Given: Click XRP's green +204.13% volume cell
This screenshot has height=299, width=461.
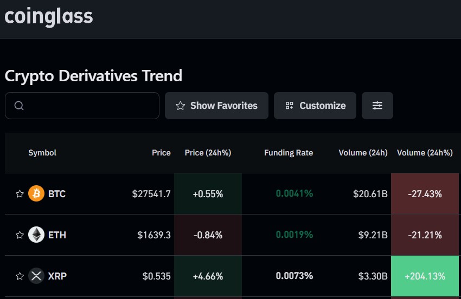Looking at the screenshot, I should (x=425, y=276).
